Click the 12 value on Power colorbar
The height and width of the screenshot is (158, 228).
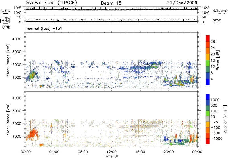coord(213,67)
